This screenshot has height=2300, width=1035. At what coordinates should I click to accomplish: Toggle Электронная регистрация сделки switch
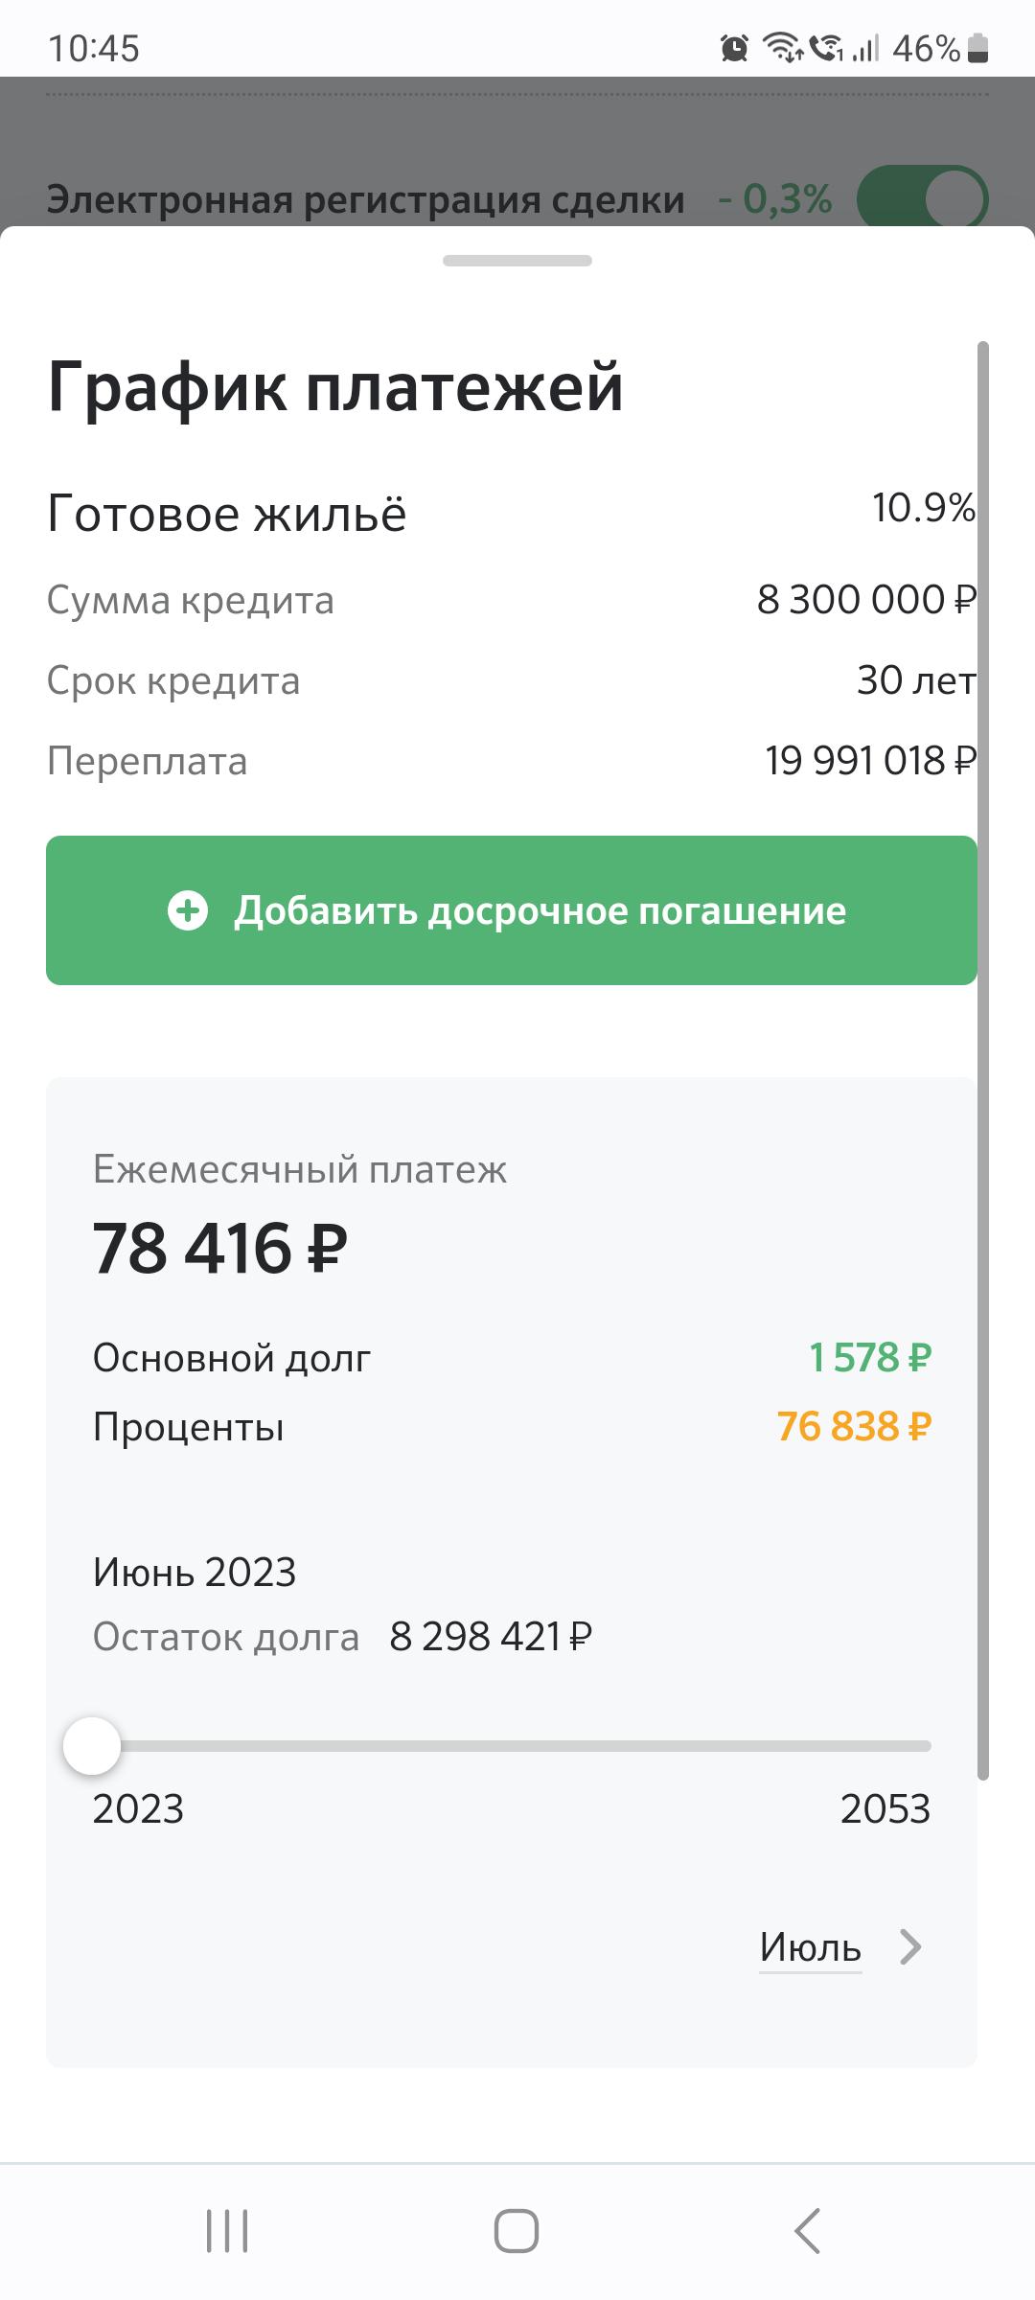pos(922,199)
